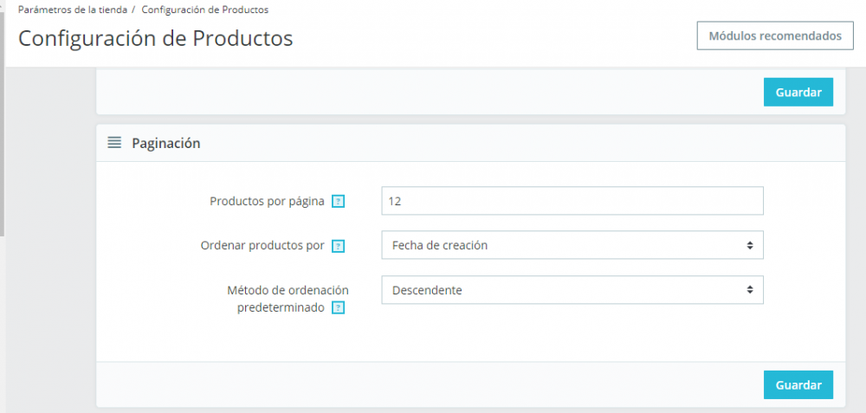Click the Ordenar productos por label

[262, 245]
